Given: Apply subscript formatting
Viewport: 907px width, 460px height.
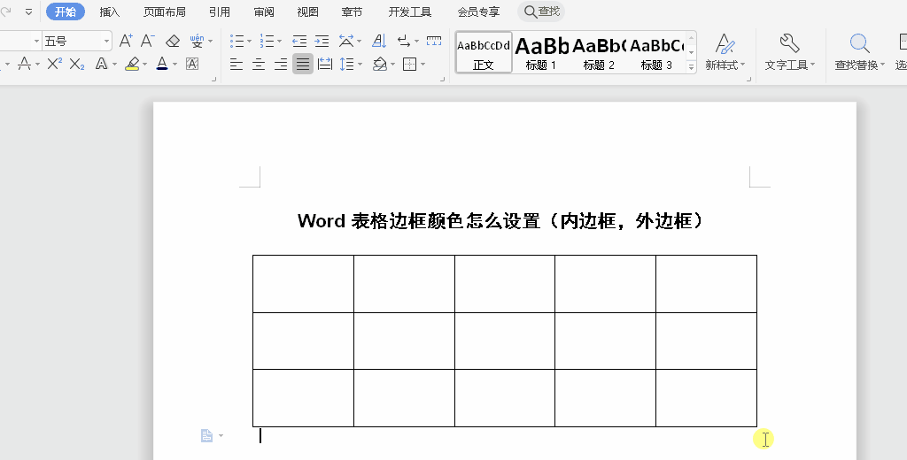Looking at the screenshot, I should pos(77,64).
